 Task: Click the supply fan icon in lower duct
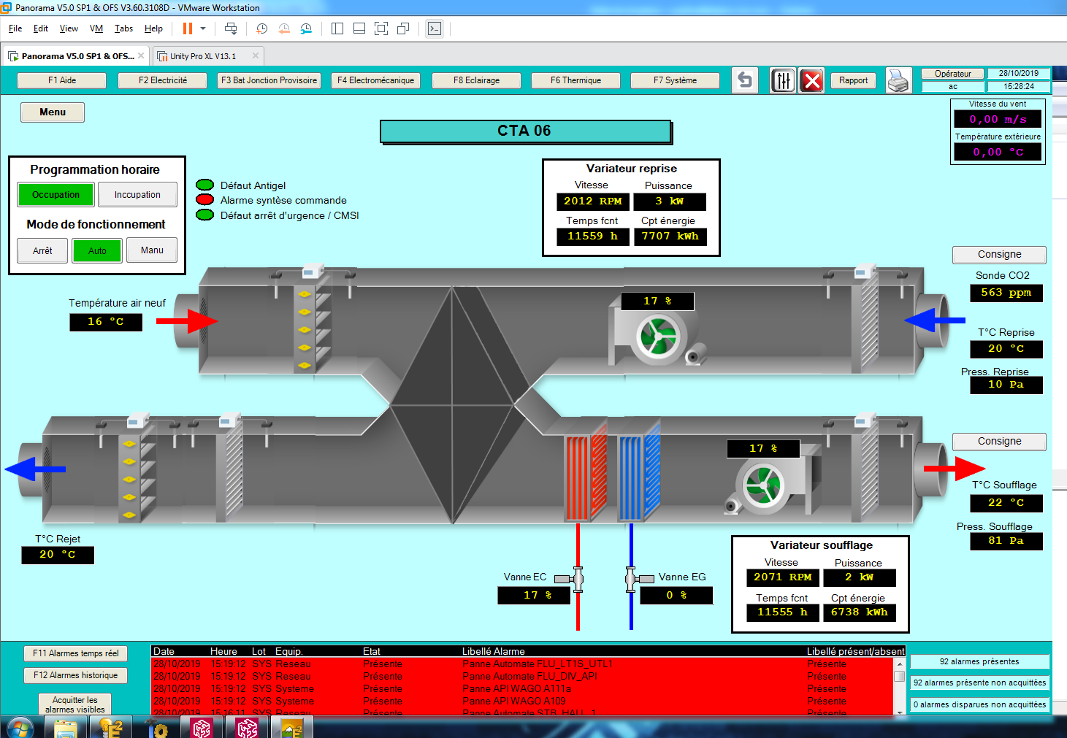pyautogui.click(x=762, y=485)
